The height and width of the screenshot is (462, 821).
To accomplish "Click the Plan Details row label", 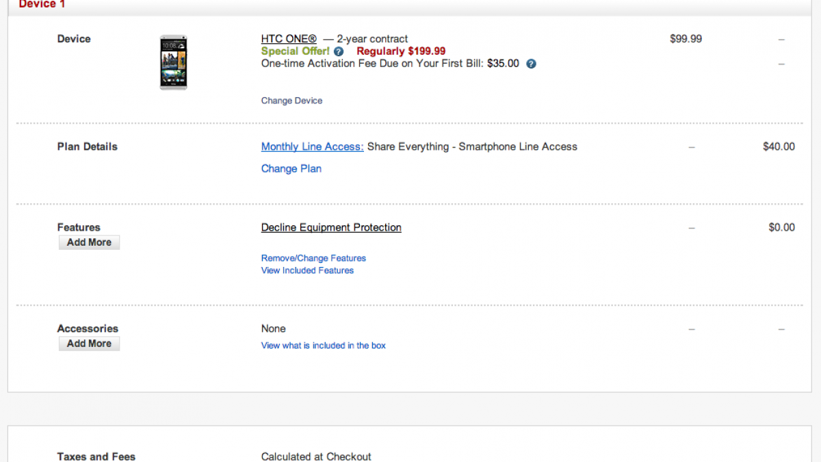I will pyautogui.click(x=88, y=146).
